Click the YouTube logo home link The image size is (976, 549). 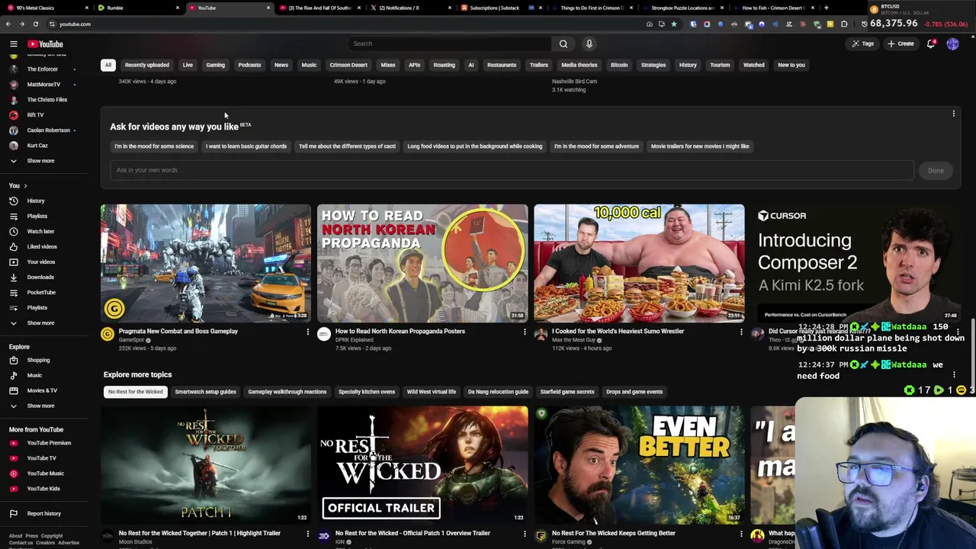click(x=46, y=44)
